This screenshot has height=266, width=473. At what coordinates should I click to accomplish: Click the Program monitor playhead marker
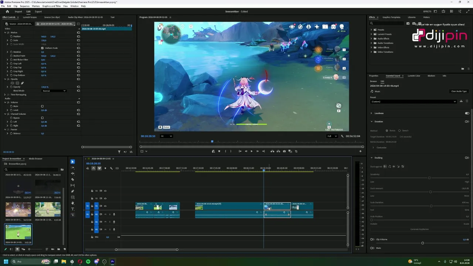tap(212, 141)
